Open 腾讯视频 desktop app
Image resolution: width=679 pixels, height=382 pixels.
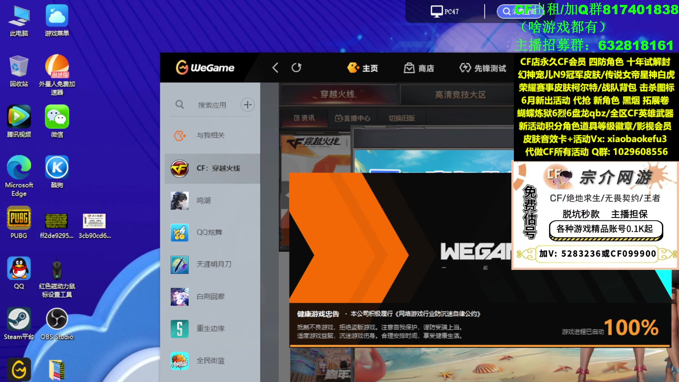(19, 122)
